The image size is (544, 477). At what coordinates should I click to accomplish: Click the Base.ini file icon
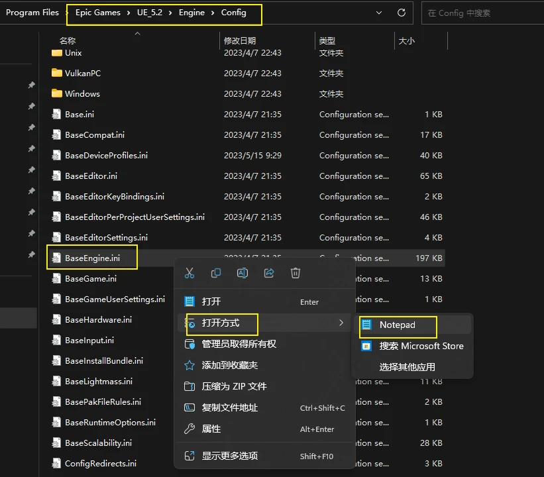click(x=56, y=114)
